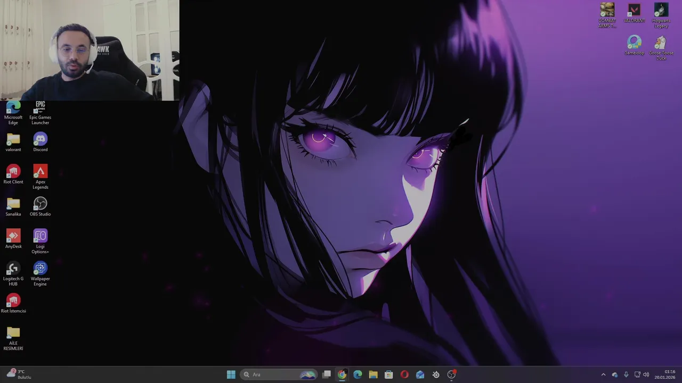
Task: Open SteelSeries app from the taskbar
Action: 436,374
